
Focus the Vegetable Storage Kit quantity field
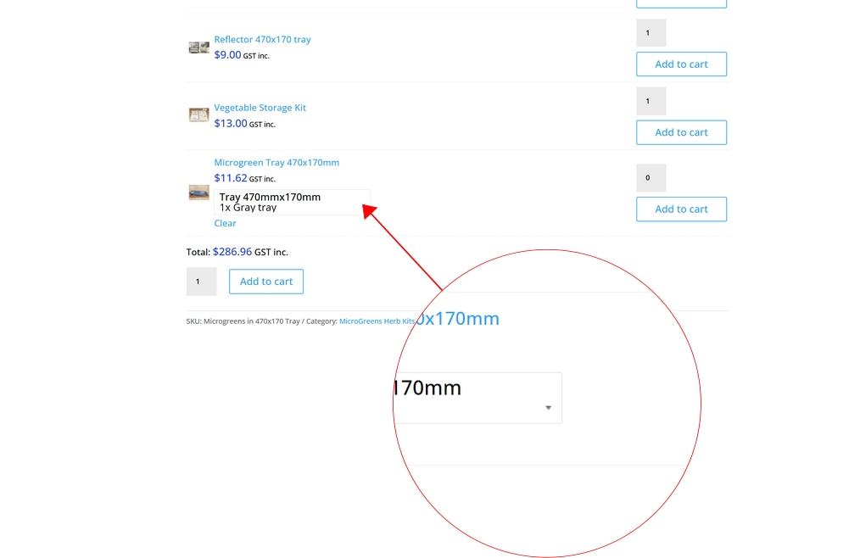pos(651,101)
